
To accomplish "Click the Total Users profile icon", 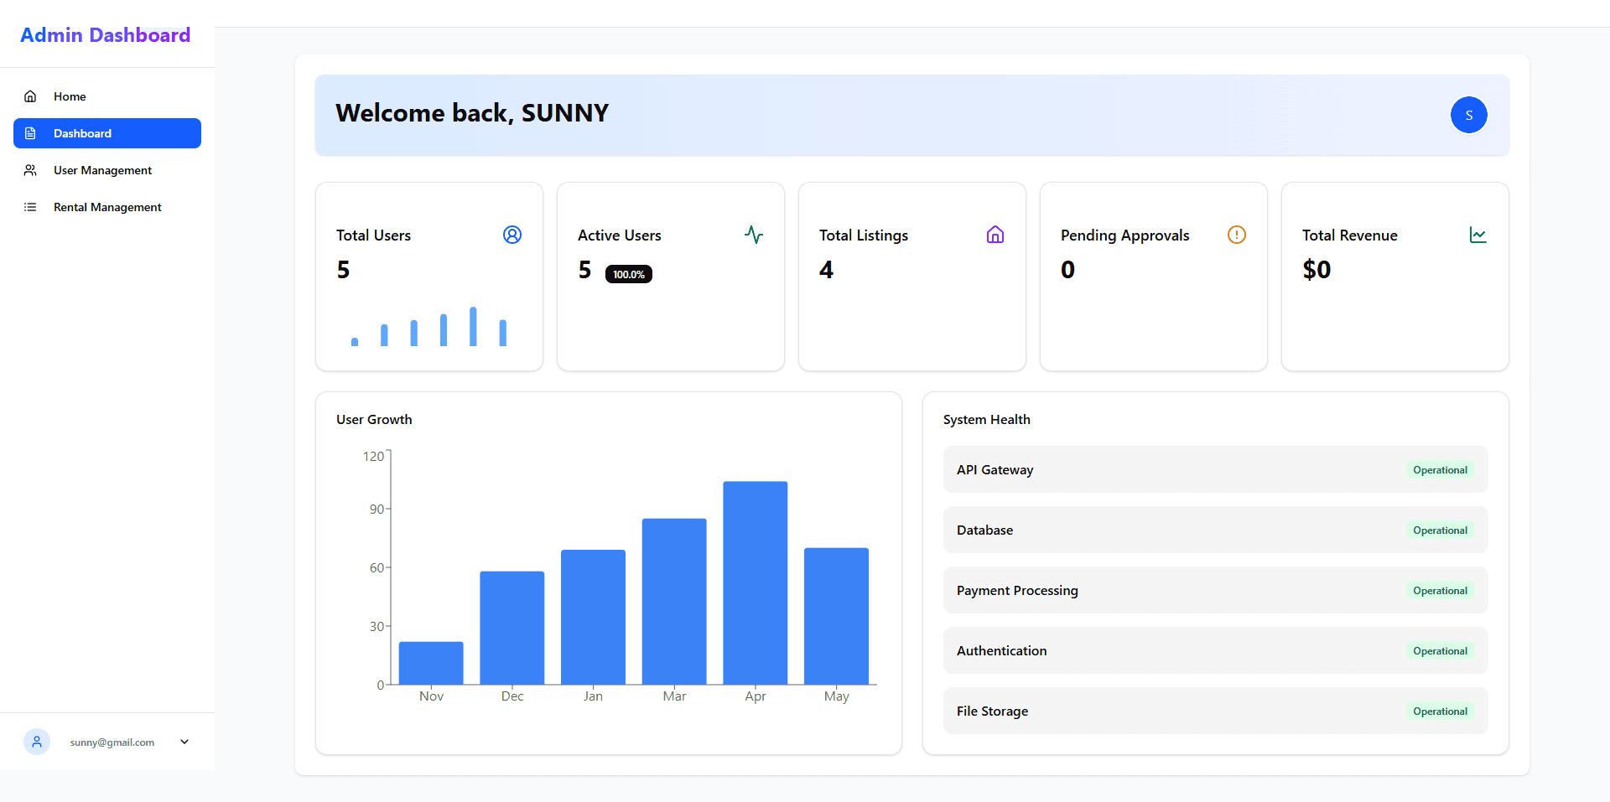I will click(x=512, y=235).
